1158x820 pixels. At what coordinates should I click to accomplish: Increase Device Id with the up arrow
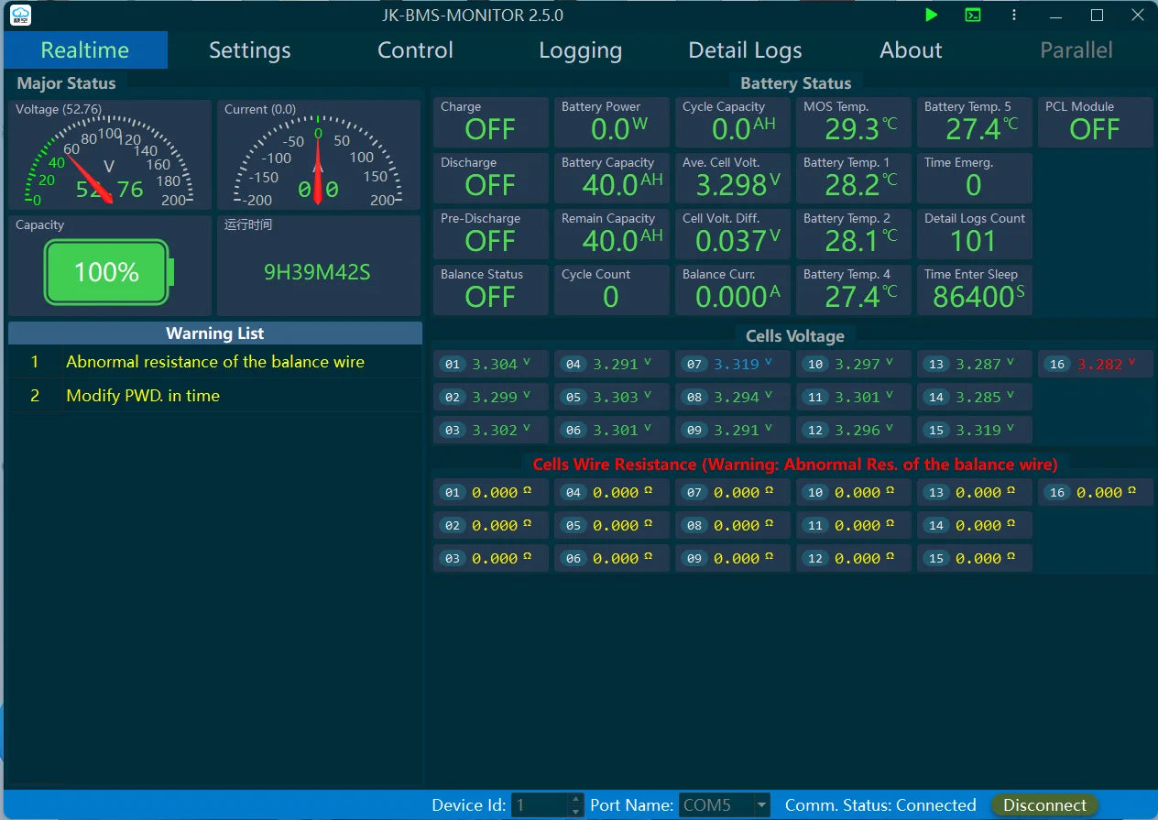pyautogui.click(x=575, y=800)
